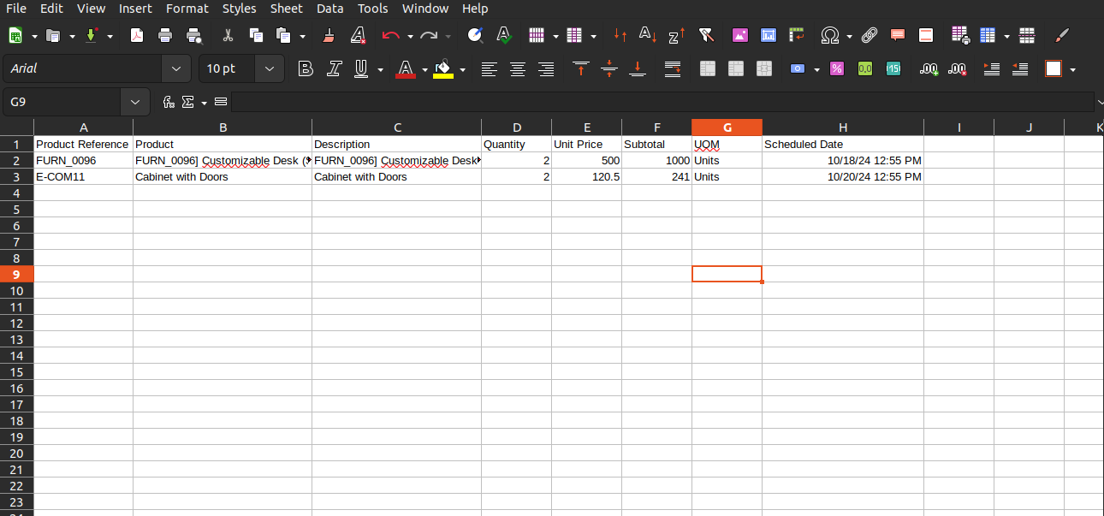Expand the font name dropdown
Viewport: 1104px width, 516px height.
(176, 68)
